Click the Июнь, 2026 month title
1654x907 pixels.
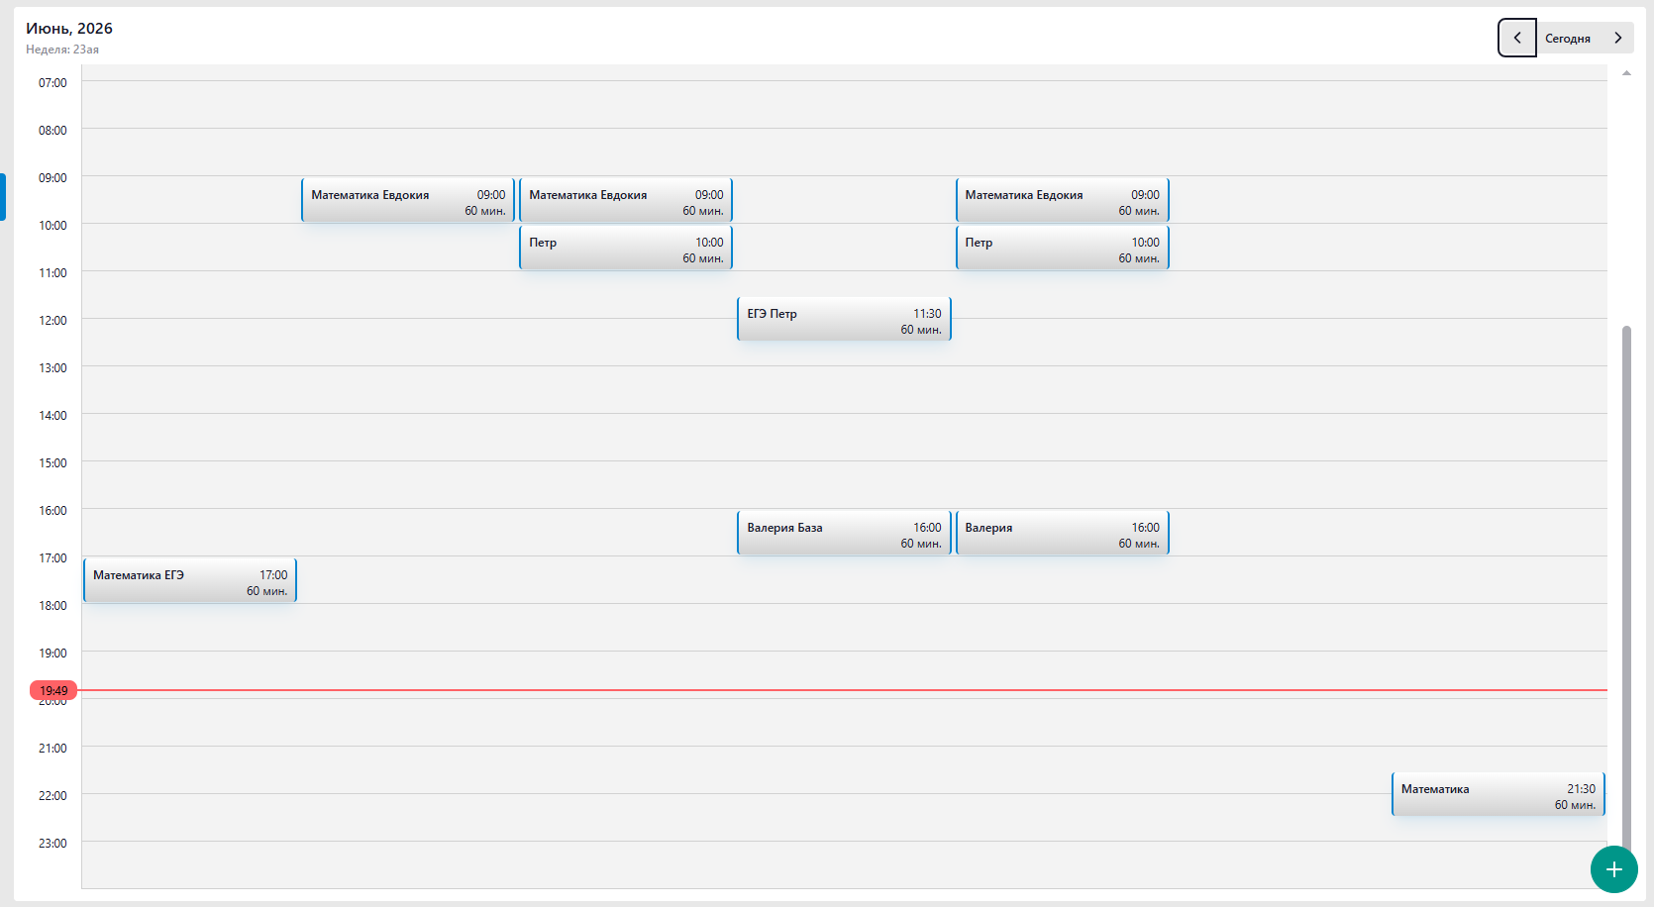69,29
